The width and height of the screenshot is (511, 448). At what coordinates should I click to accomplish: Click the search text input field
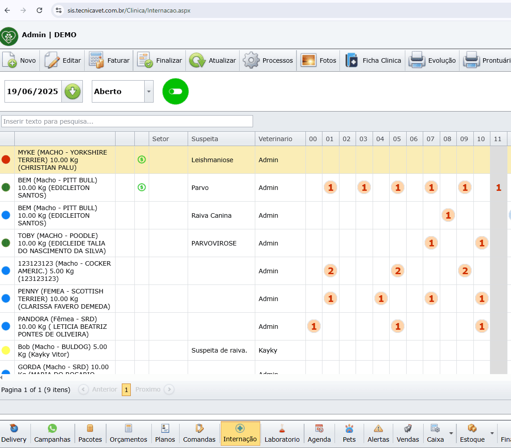pos(127,121)
